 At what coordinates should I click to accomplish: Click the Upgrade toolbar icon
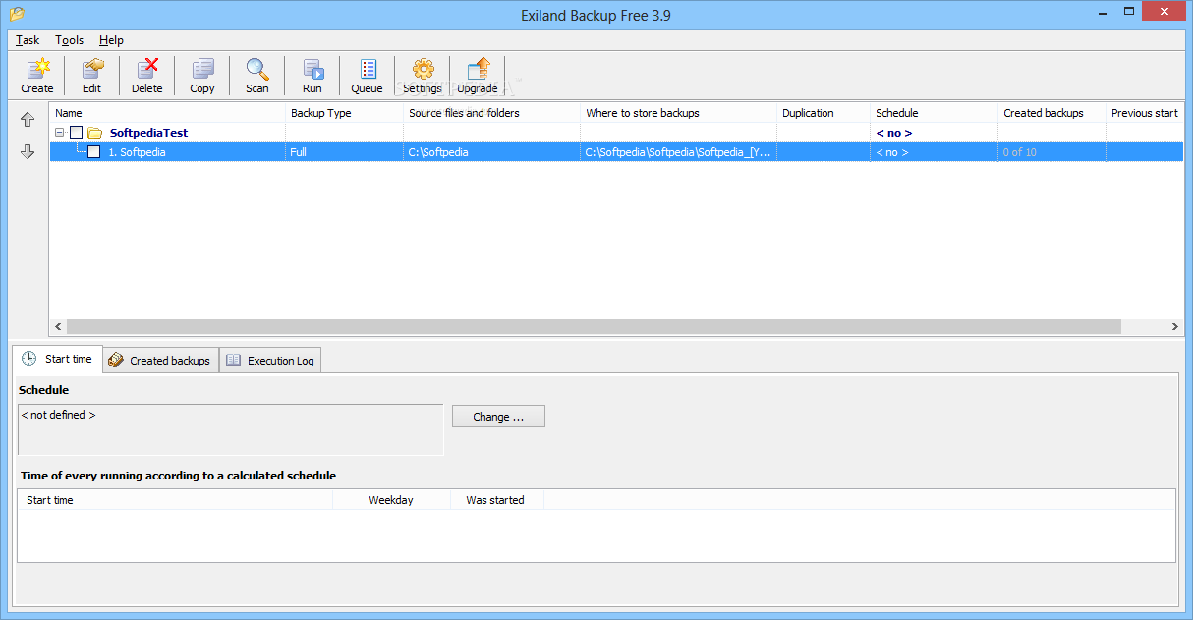click(x=478, y=76)
